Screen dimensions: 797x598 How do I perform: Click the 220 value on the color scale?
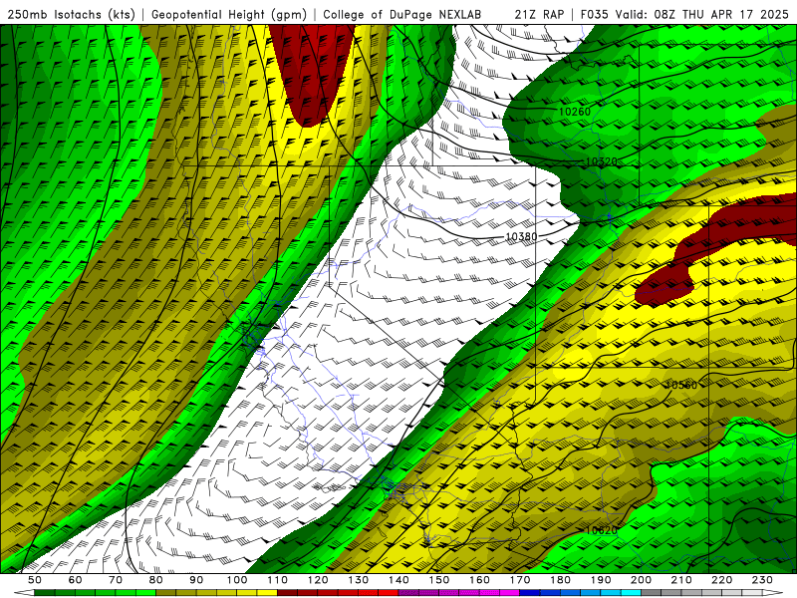click(x=721, y=580)
